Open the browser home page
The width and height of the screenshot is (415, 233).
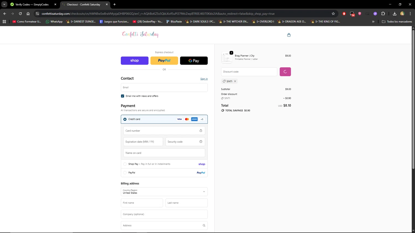(x=28, y=14)
